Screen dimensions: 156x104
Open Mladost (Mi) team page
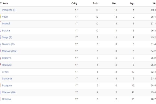click(9, 93)
